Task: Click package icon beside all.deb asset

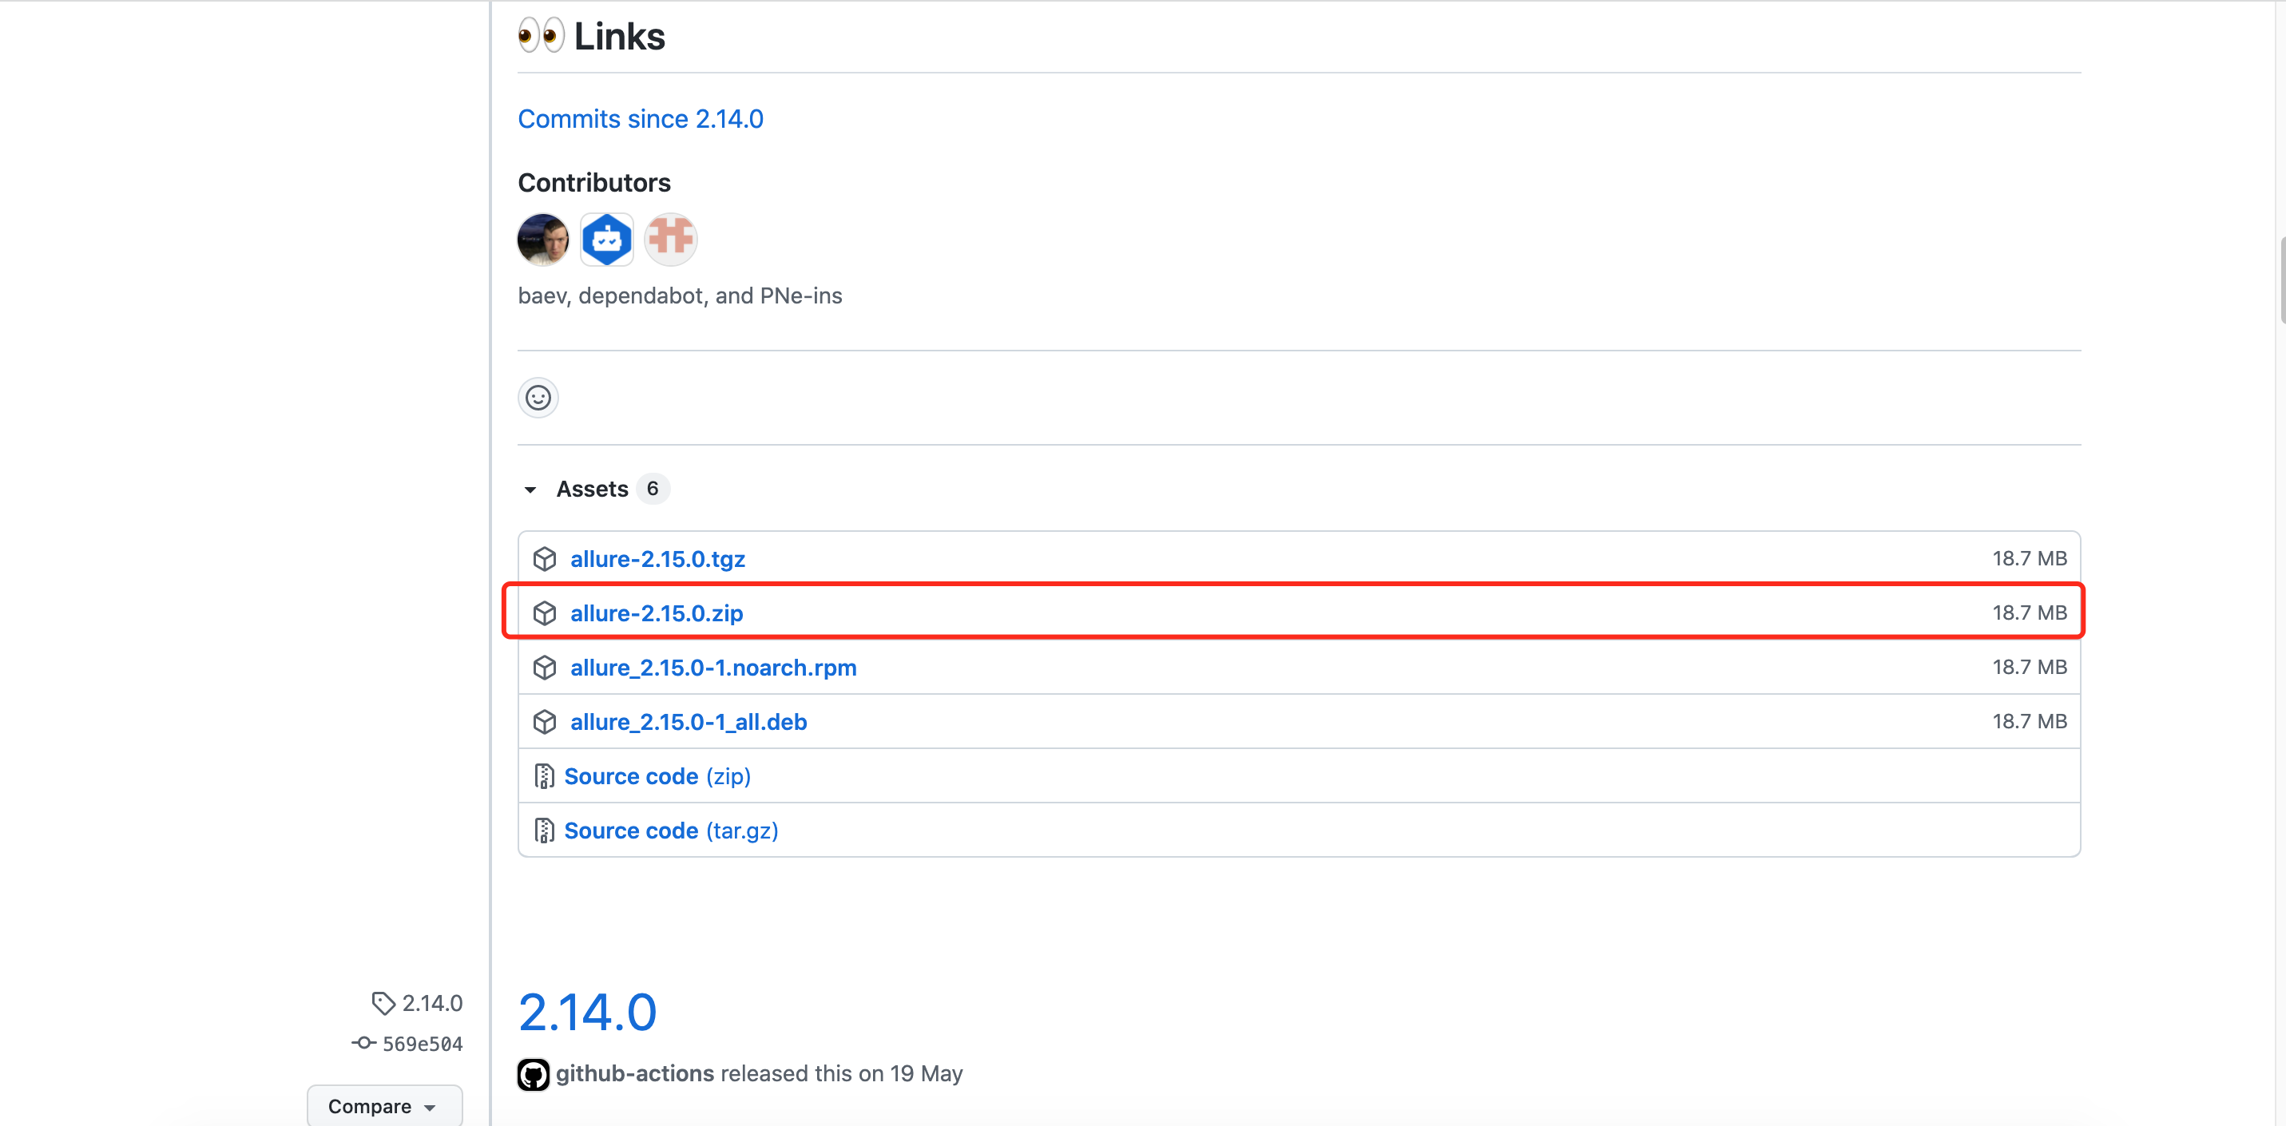Action: 545,721
